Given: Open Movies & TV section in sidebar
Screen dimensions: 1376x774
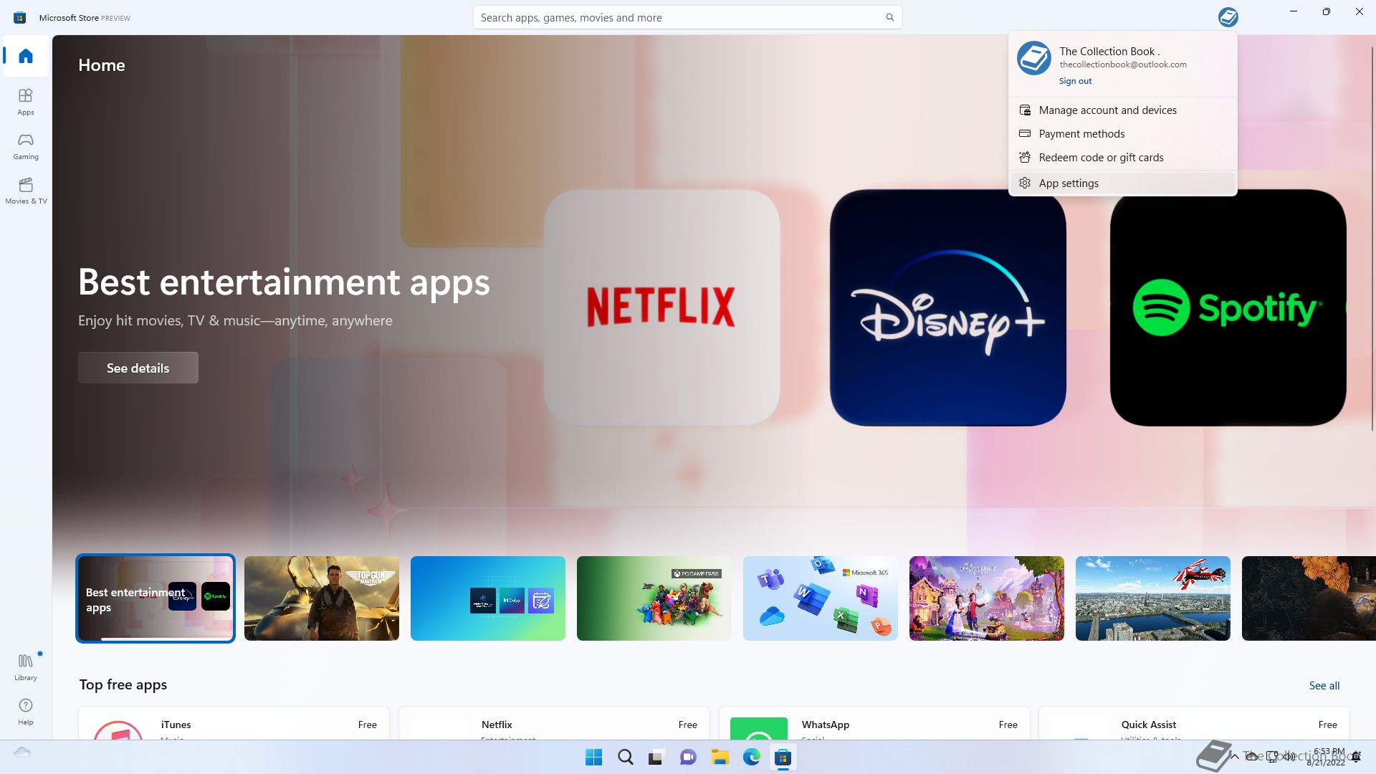Looking at the screenshot, I should tap(26, 190).
